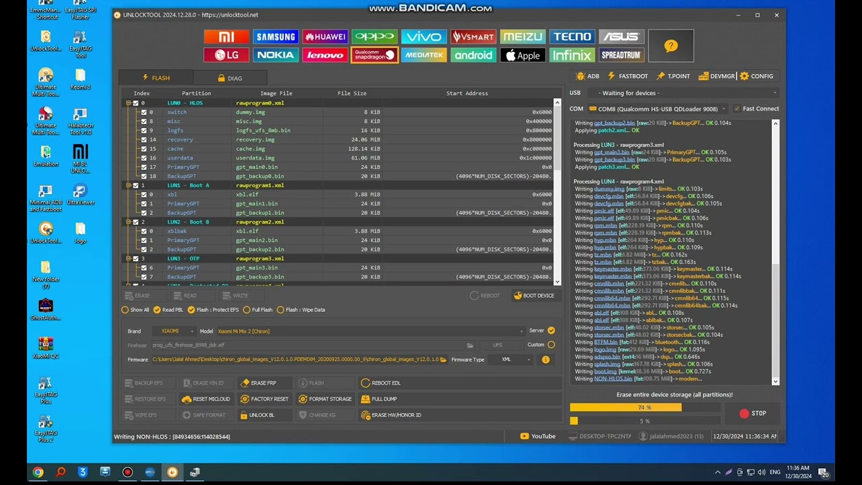Screen dimensions: 862x485
Task: Open the CONFIG settings
Action: pyautogui.click(x=756, y=76)
